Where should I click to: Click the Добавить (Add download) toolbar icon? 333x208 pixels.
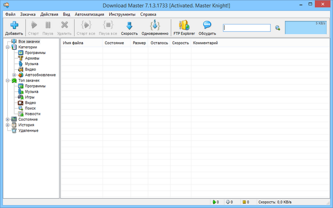[x=14, y=25]
